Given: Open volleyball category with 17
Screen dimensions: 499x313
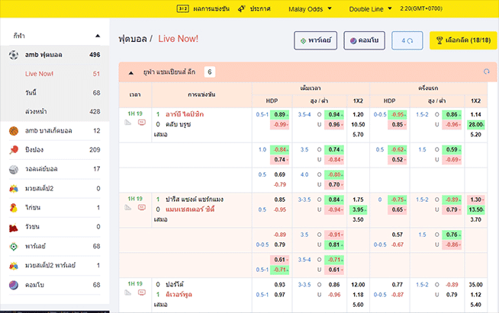Looking at the screenshot, I should [55, 169].
